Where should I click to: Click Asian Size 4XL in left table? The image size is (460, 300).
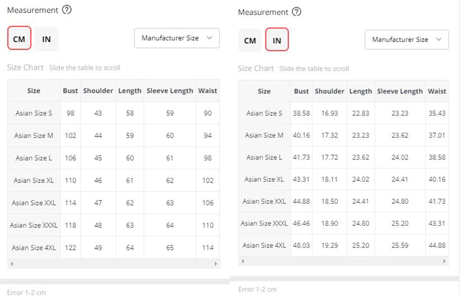tap(34, 248)
